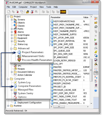This screenshot has height=115, width=102.
Task: Select the HISTOVERWRITETAGS parameter row
Action: click(x=70, y=21)
